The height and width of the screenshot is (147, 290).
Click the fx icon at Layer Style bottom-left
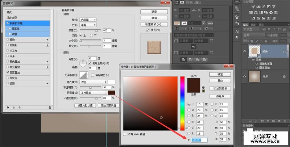pyautogui.click(x=8, y=107)
